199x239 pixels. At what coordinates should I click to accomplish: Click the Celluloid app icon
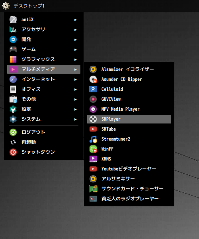pyautogui.click(x=93, y=89)
